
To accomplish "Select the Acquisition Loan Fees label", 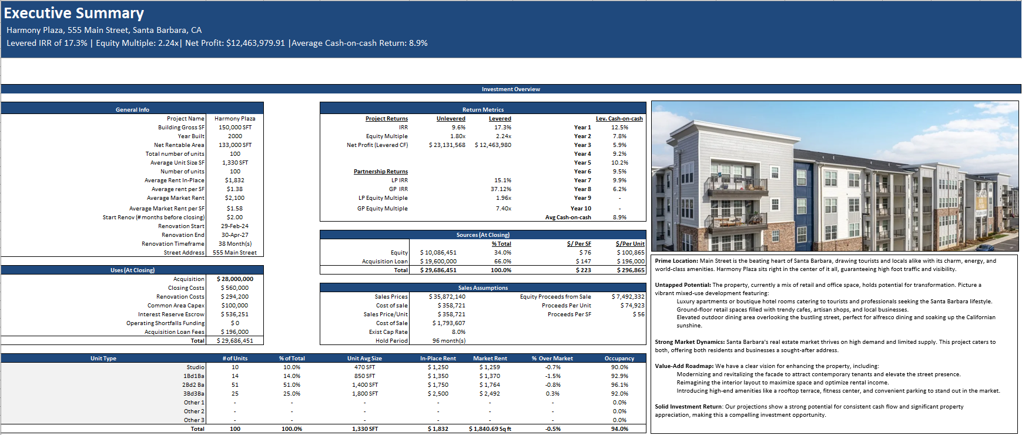I will coord(175,332).
